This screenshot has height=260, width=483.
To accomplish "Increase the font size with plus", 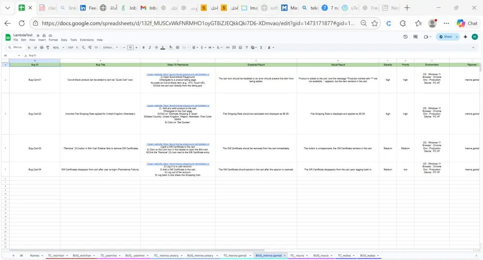I will tap(137, 48).
